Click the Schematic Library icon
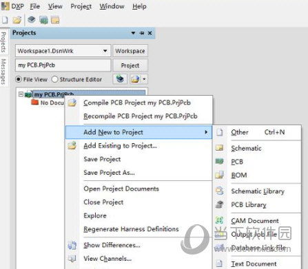The height and width of the screenshot is (269, 308). 220,191
